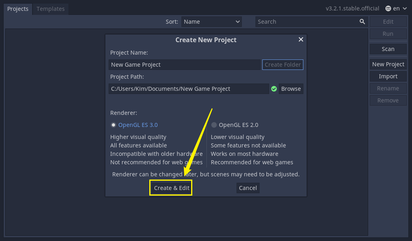The width and height of the screenshot is (412, 241).
Task: Open the Sort by Name dropdown
Action: coord(211,22)
